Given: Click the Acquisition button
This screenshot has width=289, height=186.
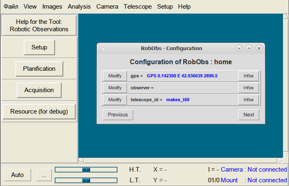Looking at the screenshot, I should click(x=39, y=90).
